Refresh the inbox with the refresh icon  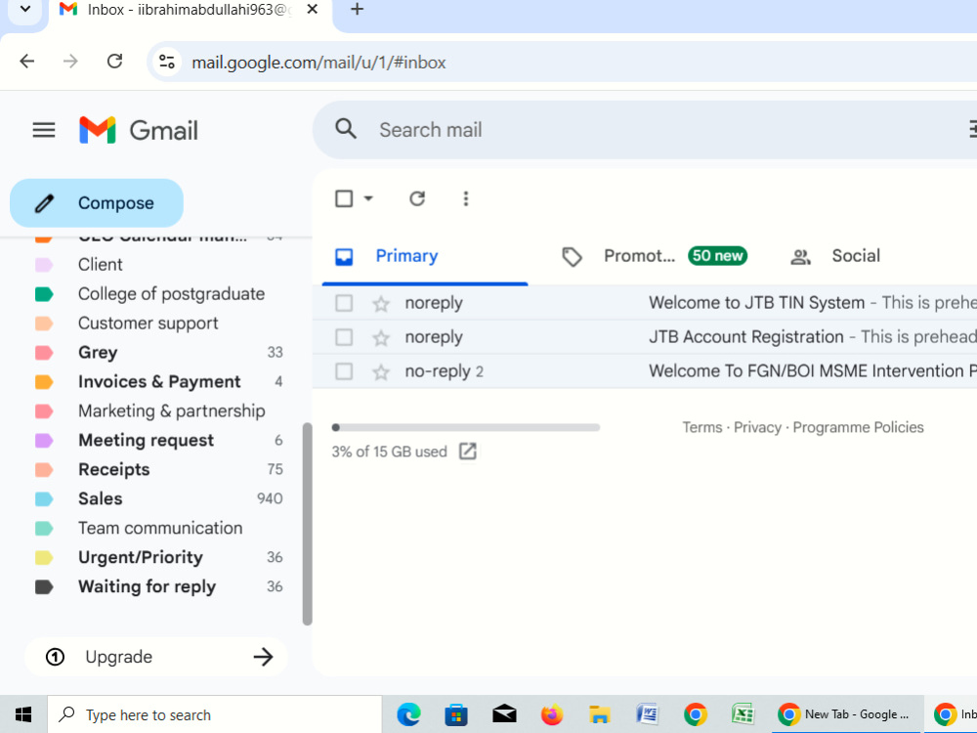click(x=417, y=198)
